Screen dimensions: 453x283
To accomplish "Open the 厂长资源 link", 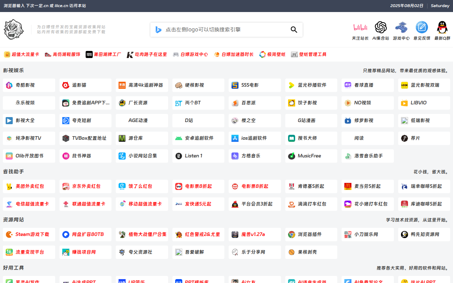I will click(142, 103).
